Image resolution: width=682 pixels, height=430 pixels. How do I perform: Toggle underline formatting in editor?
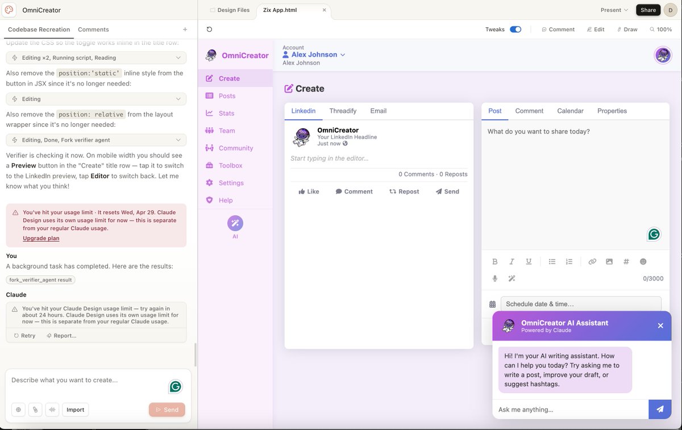coord(529,262)
